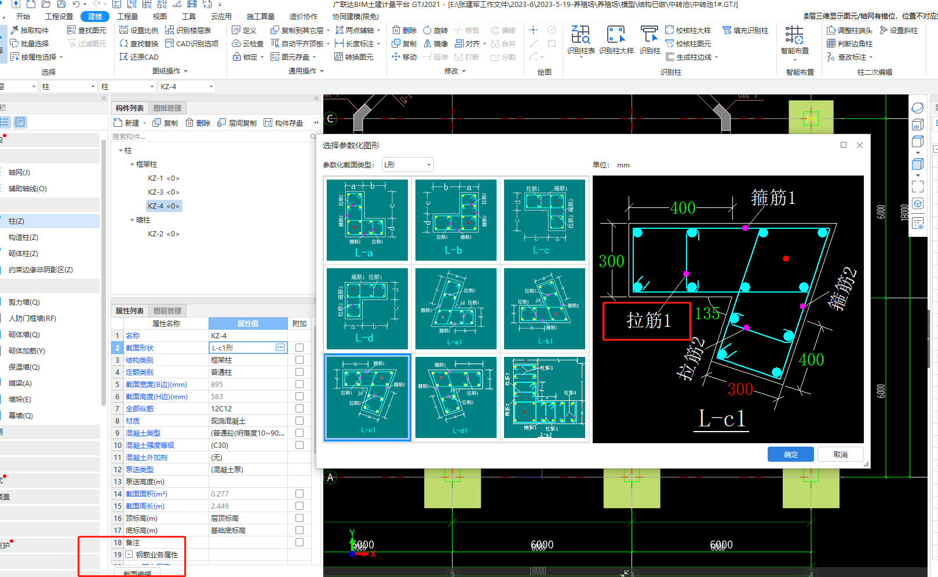Click the 镜像 mirror tool
The image size is (938, 577).
pos(436,43)
